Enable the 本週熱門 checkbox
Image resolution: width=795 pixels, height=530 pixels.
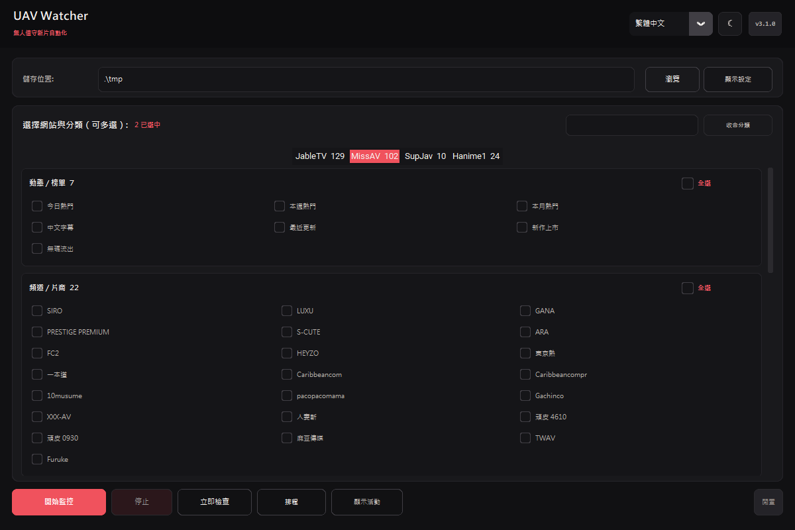click(x=280, y=206)
